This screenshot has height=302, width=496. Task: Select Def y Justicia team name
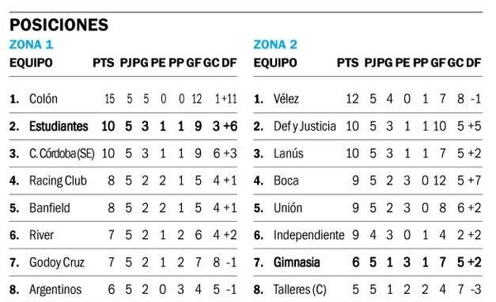304,127
